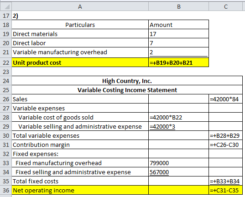The image size is (245, 197).
Task: Select the 'Fixed expenses:' cell
Action: [x=80, y=154]
